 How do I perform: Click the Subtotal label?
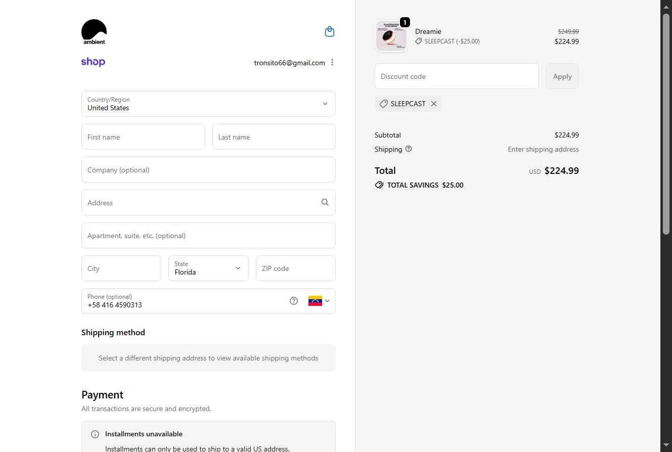point(388,135)
